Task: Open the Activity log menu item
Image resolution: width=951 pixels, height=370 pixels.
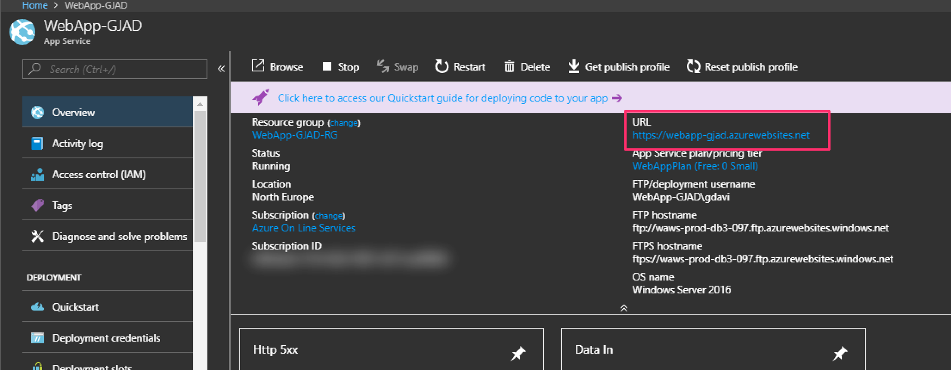Action: click(108, 143)
